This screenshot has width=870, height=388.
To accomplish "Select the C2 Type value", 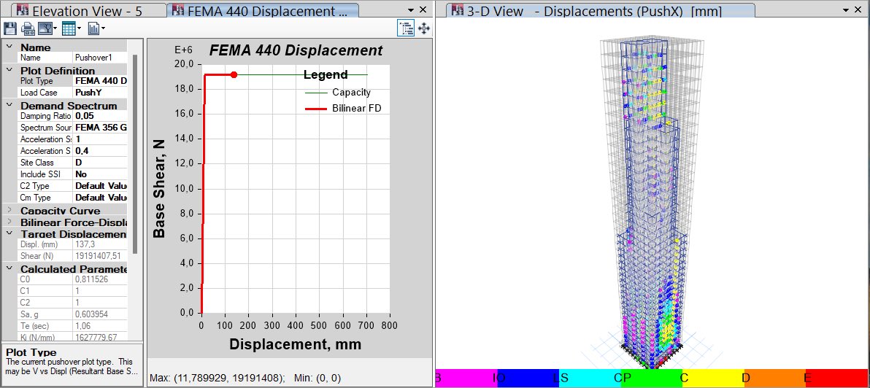I will [101, 186].
